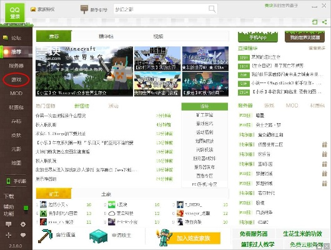
Task: Click the diamond block 申请版主 icon
Action: [x=99, y=236]
